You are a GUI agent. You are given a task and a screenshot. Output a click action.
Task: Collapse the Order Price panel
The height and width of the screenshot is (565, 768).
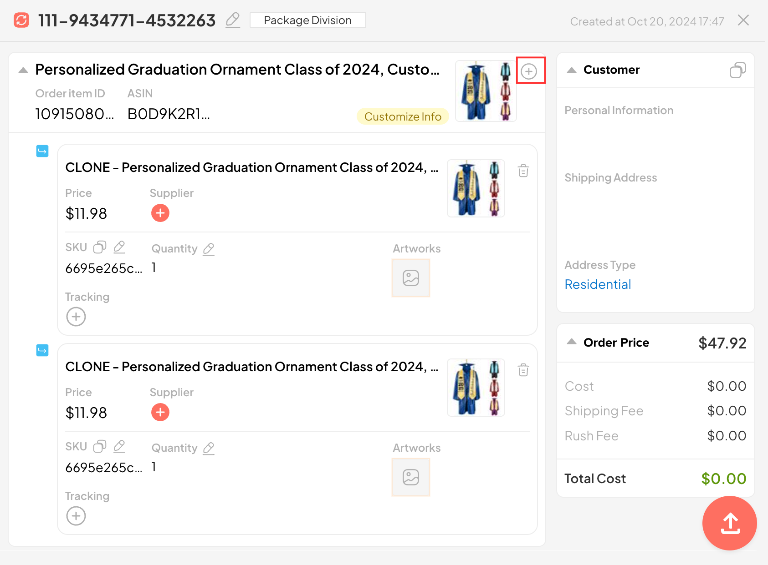coord(572,342)
